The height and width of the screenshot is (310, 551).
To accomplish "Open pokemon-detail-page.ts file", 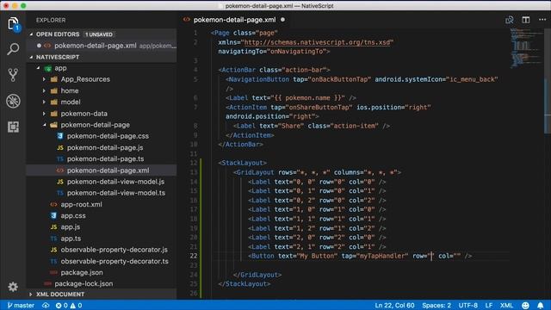I will (105, 158).
